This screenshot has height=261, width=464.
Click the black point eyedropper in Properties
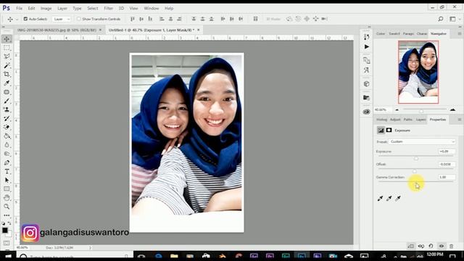tap(380, 198)
